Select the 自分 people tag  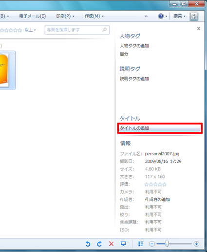click(x=124, y=54)
